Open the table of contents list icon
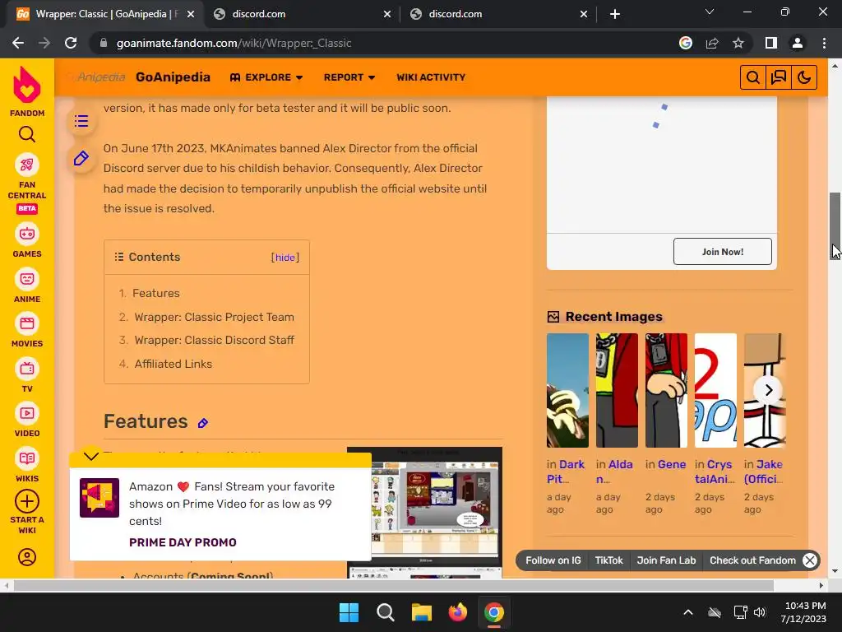 81,121
